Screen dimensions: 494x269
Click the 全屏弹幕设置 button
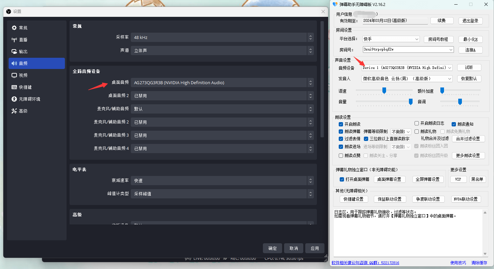coord(428,179)
